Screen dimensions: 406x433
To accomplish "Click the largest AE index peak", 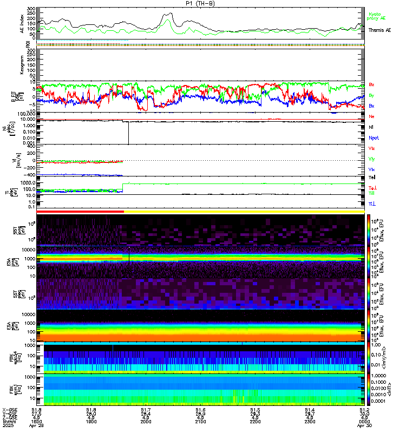I will 171,13.
